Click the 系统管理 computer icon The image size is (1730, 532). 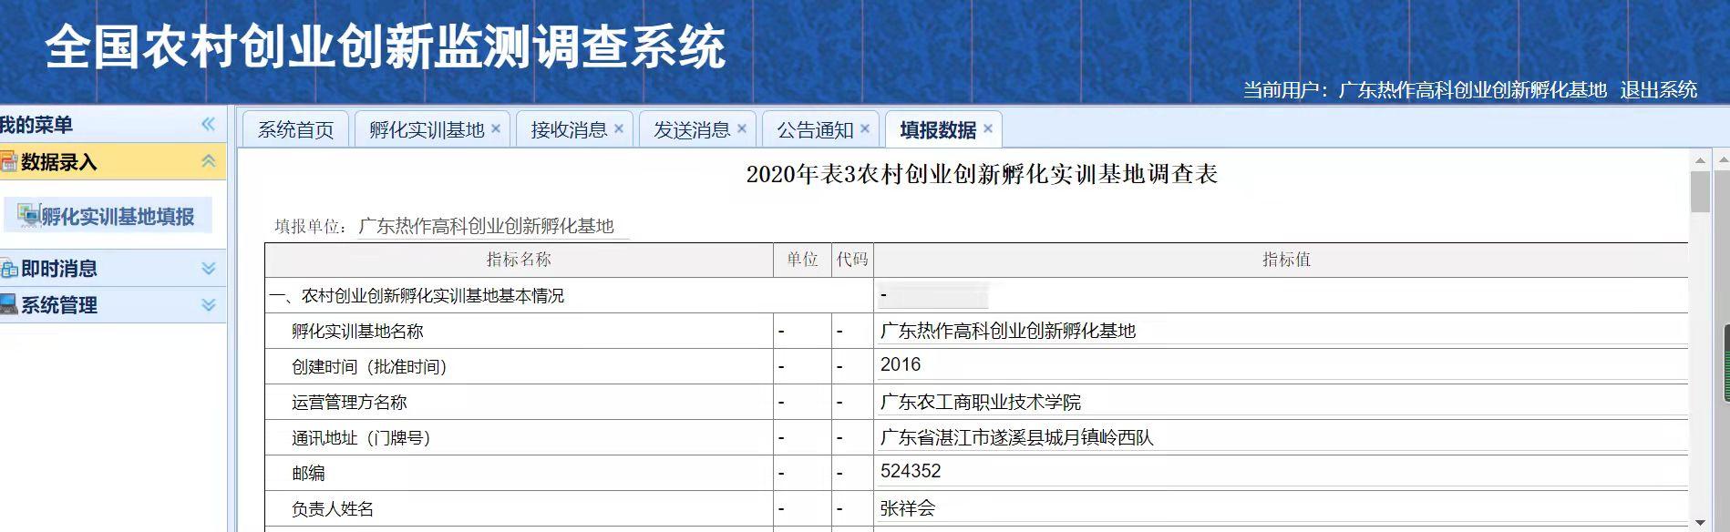click(8, 305)
